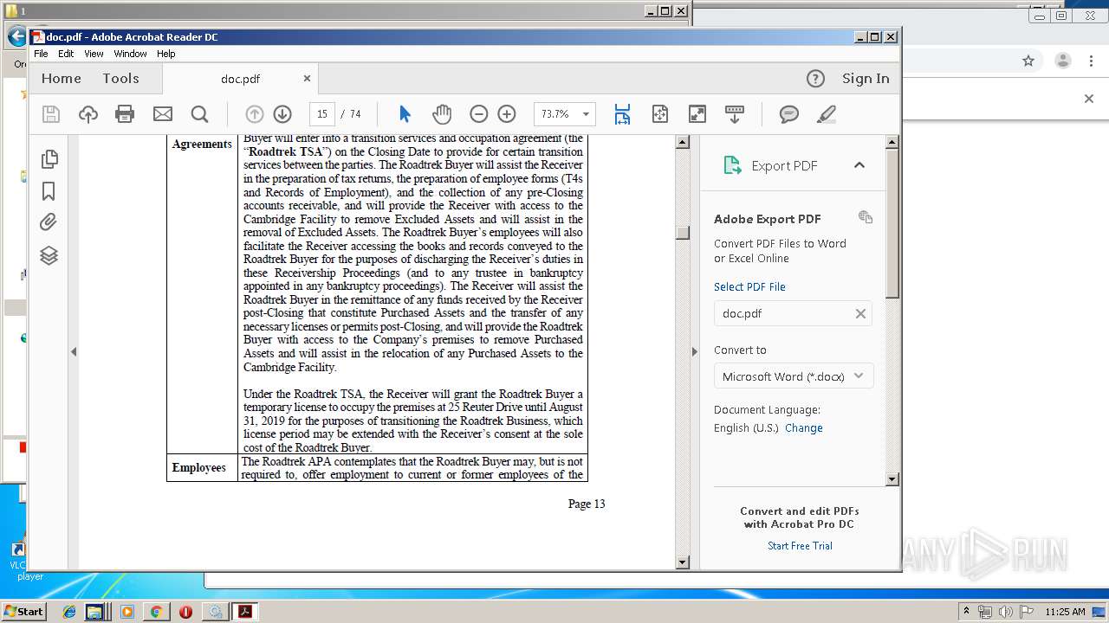This screenshot has width=1109, height=623.
Task: Send file by email icon
Action: pos(162,114)
